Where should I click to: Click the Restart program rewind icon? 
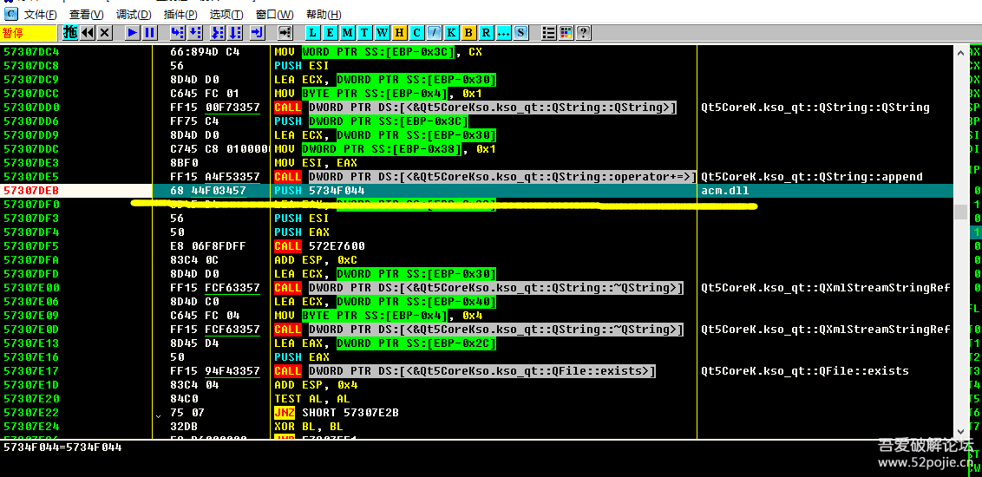(88, 33)
